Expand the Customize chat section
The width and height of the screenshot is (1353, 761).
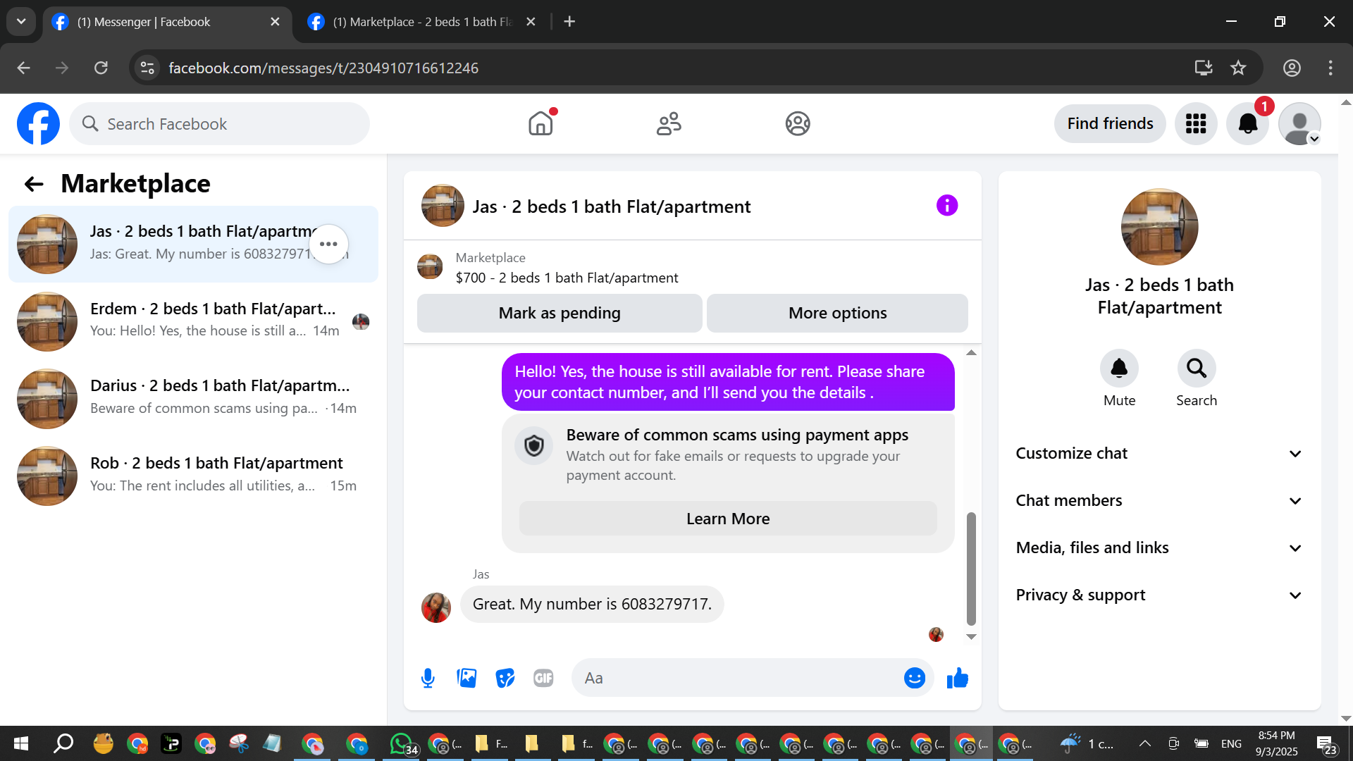click(x=1159, y=453)
